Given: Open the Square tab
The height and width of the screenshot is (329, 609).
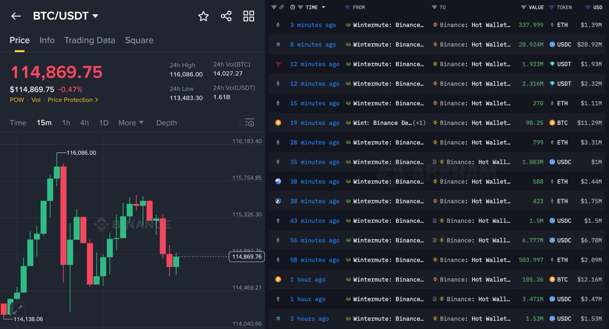Looking at the screenshot, I should pos(139,40).
